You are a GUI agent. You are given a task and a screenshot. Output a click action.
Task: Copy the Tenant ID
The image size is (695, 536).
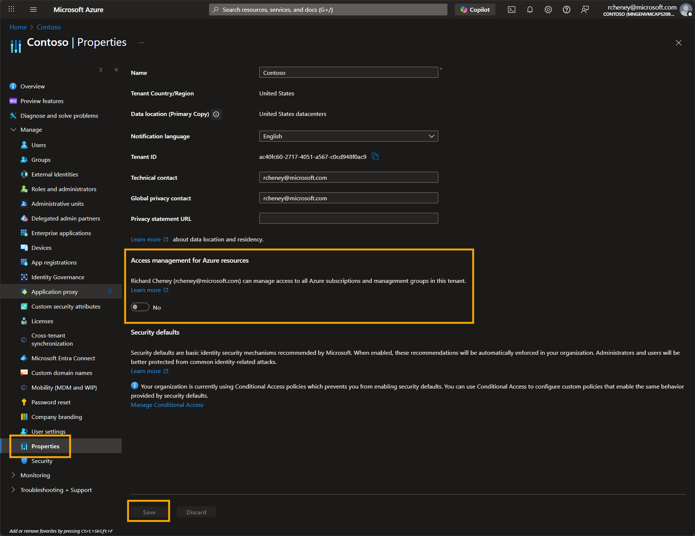(x=375, y=156)
